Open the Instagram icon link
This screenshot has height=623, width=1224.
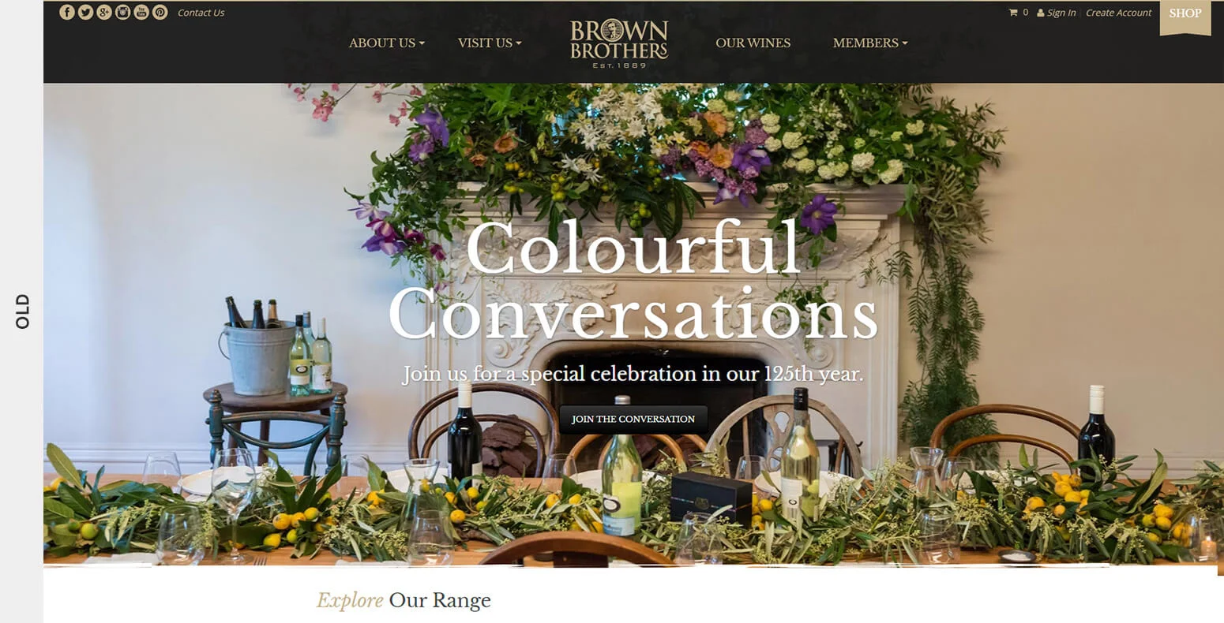122,12
